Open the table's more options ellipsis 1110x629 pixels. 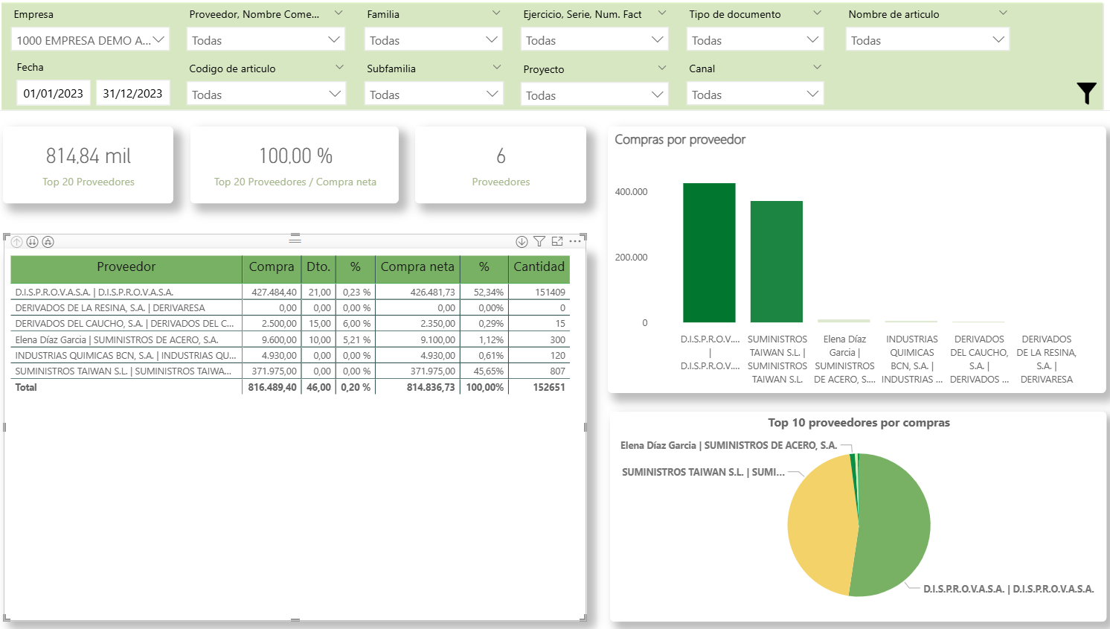coord(575,242)
